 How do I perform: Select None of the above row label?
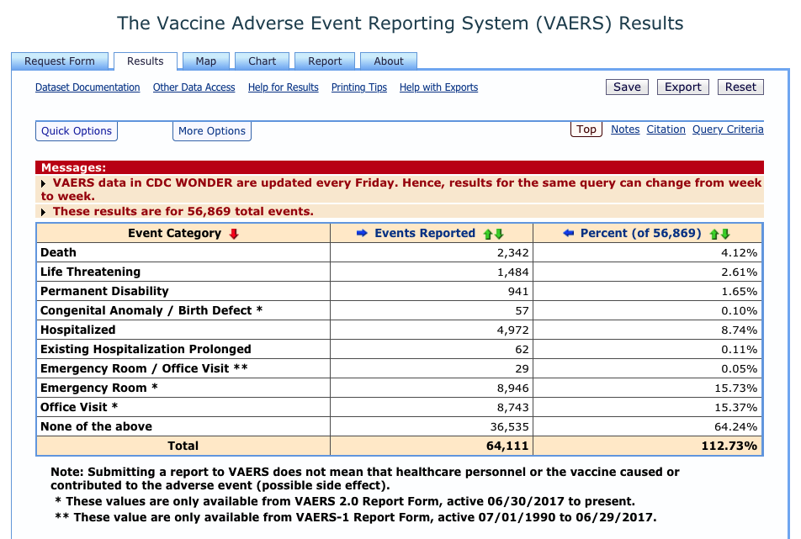coord(96,426)
